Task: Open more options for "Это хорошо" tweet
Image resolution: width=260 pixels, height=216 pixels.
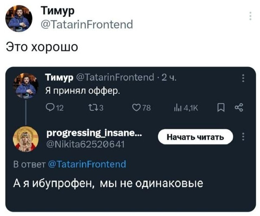Action: click(x=250, y=16)
